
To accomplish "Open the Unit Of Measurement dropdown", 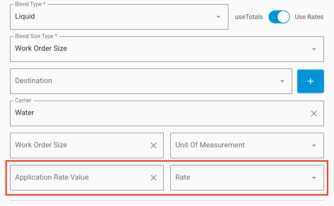I will pyautogui.click(x=239, y=145).
